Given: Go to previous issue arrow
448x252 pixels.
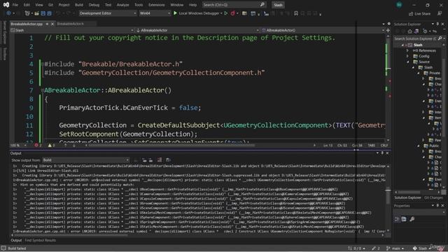Looking at the screenshot, I should (65, 146).
